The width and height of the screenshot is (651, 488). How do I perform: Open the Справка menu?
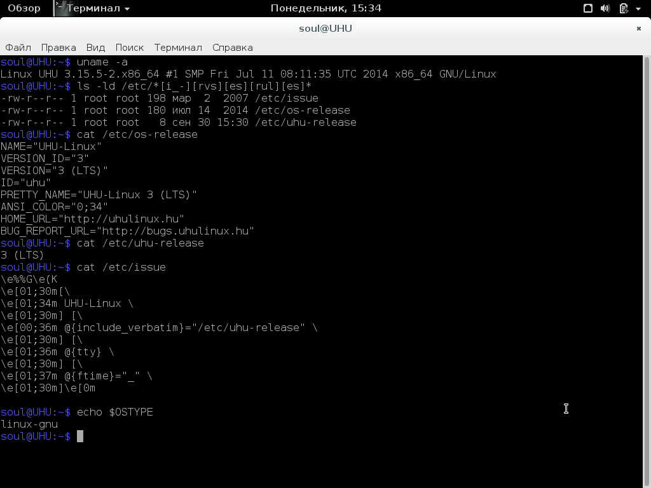(233, 48)
